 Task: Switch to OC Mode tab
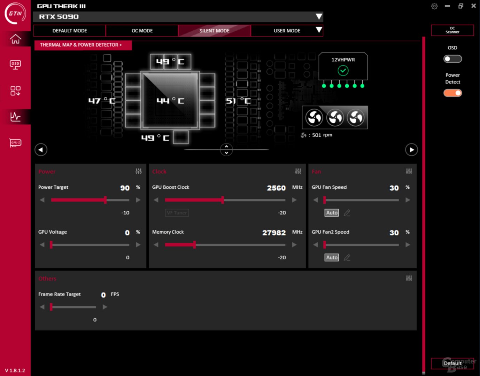pos(142,31)
